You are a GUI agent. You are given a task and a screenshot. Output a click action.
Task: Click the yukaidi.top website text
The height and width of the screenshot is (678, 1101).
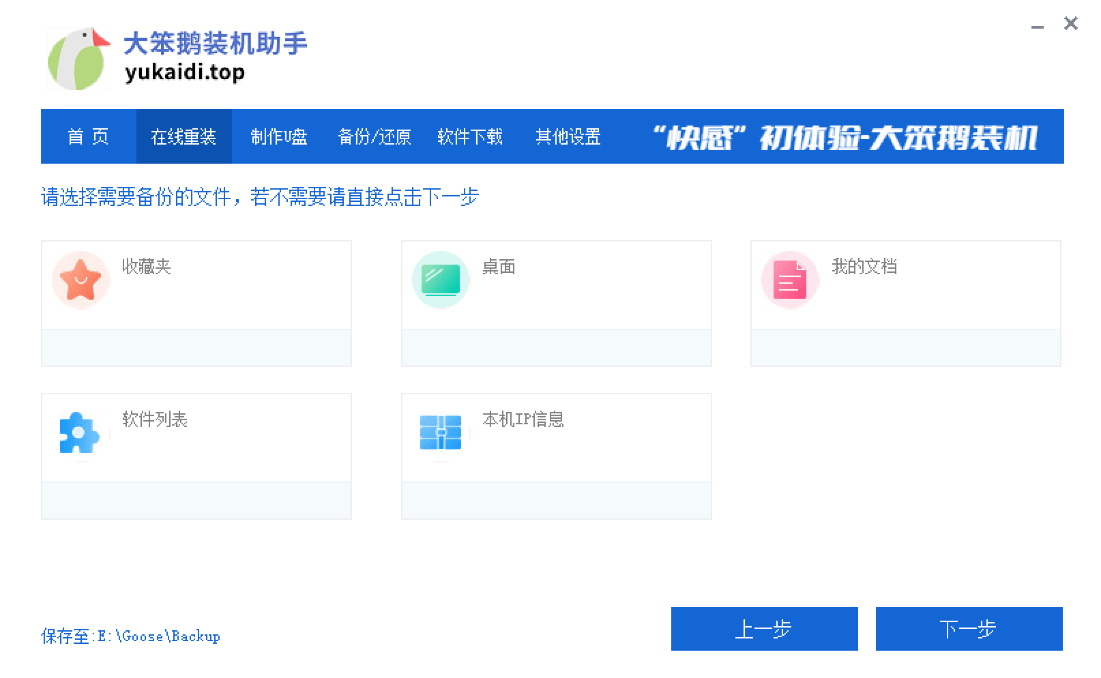click(184, 72)
